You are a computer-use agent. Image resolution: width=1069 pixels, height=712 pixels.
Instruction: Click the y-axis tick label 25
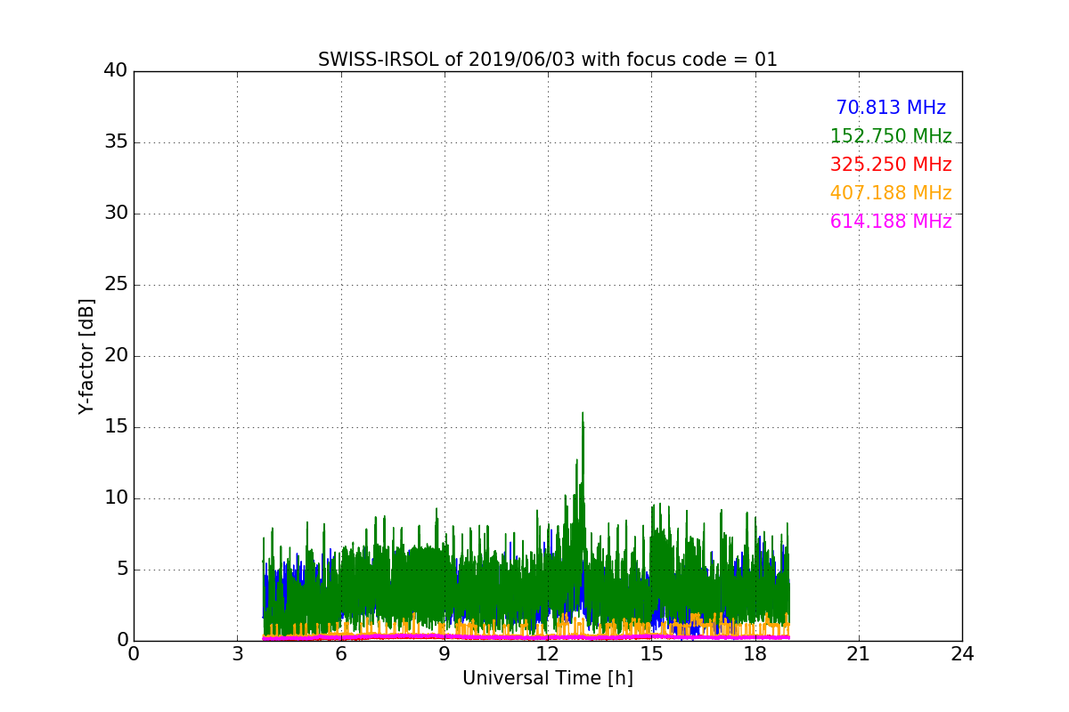[x=116, y=285]
